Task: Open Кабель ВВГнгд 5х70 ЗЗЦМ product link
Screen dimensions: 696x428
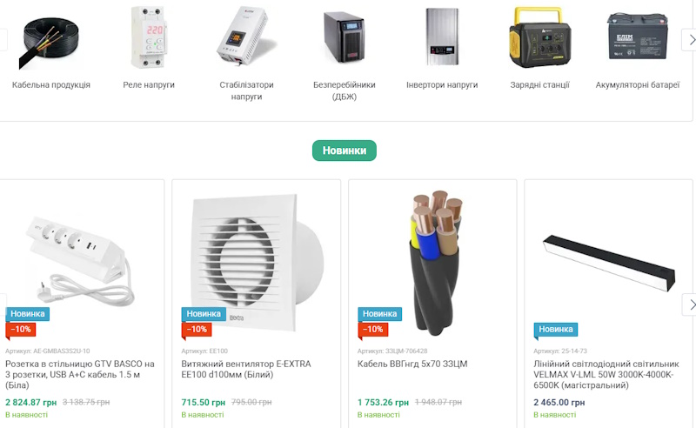Action: point(412,364)
